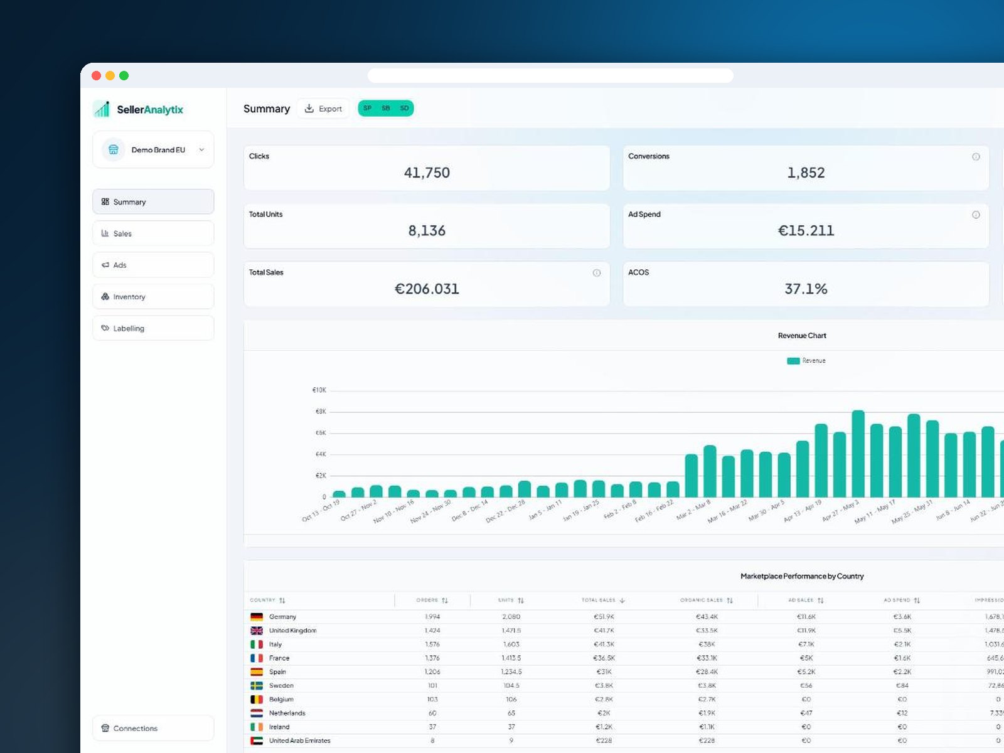Click the Clicks card value 41,750
The image size is (1004, 753).
[x=427, y=173]
